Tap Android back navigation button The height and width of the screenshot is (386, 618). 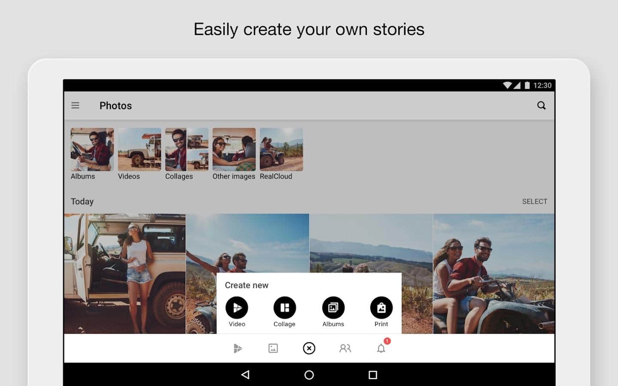click(x=245, y=375)
